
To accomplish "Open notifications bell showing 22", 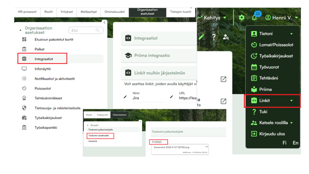I will coord(254,17).
